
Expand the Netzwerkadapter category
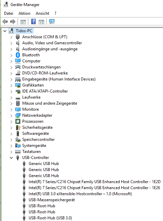[x=11, y=116]
